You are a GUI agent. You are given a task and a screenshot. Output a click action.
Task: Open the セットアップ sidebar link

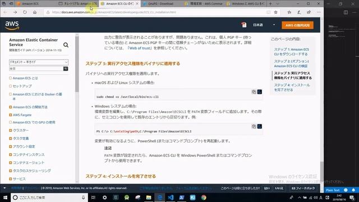[22, 86]
